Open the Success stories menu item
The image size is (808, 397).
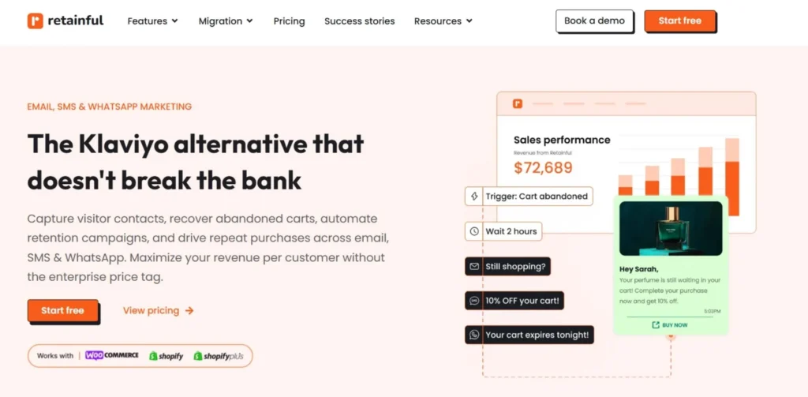(x=359, y=21)
